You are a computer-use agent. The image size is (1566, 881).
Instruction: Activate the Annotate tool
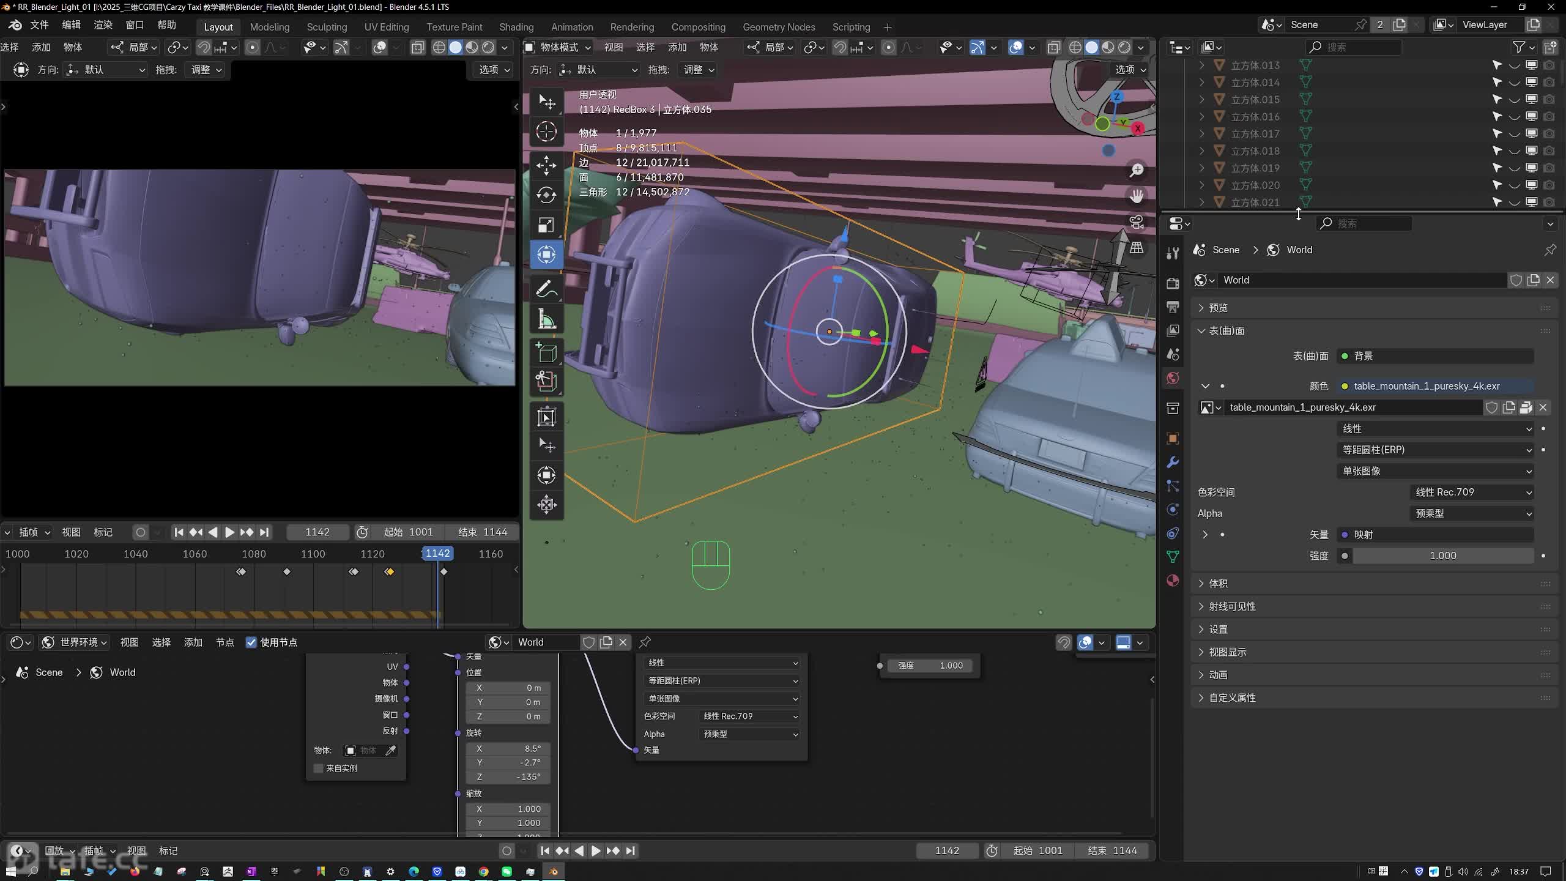[x=546, y=289]
